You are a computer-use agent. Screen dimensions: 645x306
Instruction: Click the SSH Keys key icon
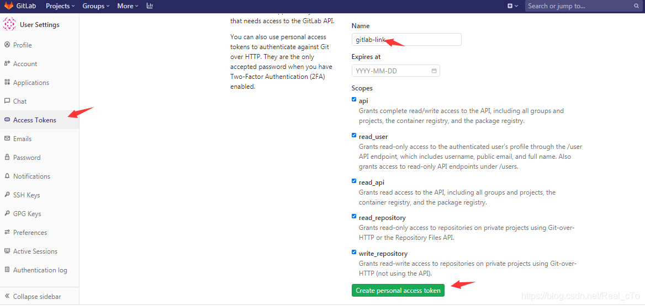click(7, 195)
